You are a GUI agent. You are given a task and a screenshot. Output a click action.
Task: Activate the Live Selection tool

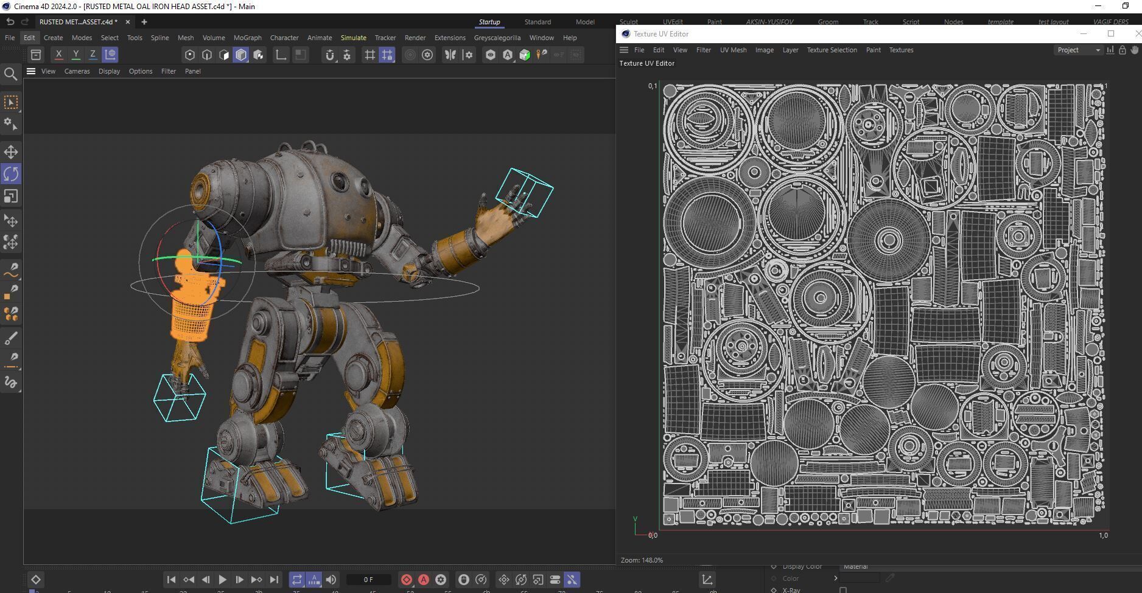pyautogui.click(x=11, y=102)
